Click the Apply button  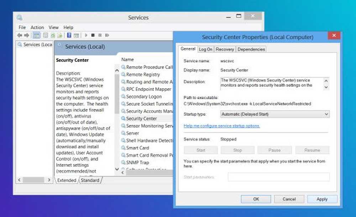tap(322, 199)
